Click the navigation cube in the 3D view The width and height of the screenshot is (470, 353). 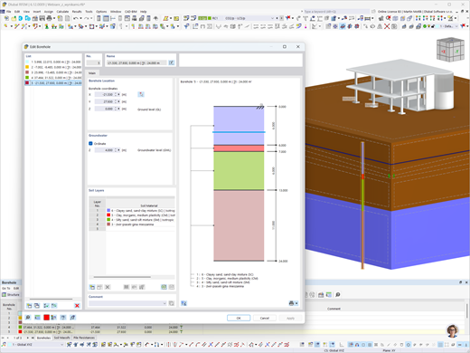point(450,50)
